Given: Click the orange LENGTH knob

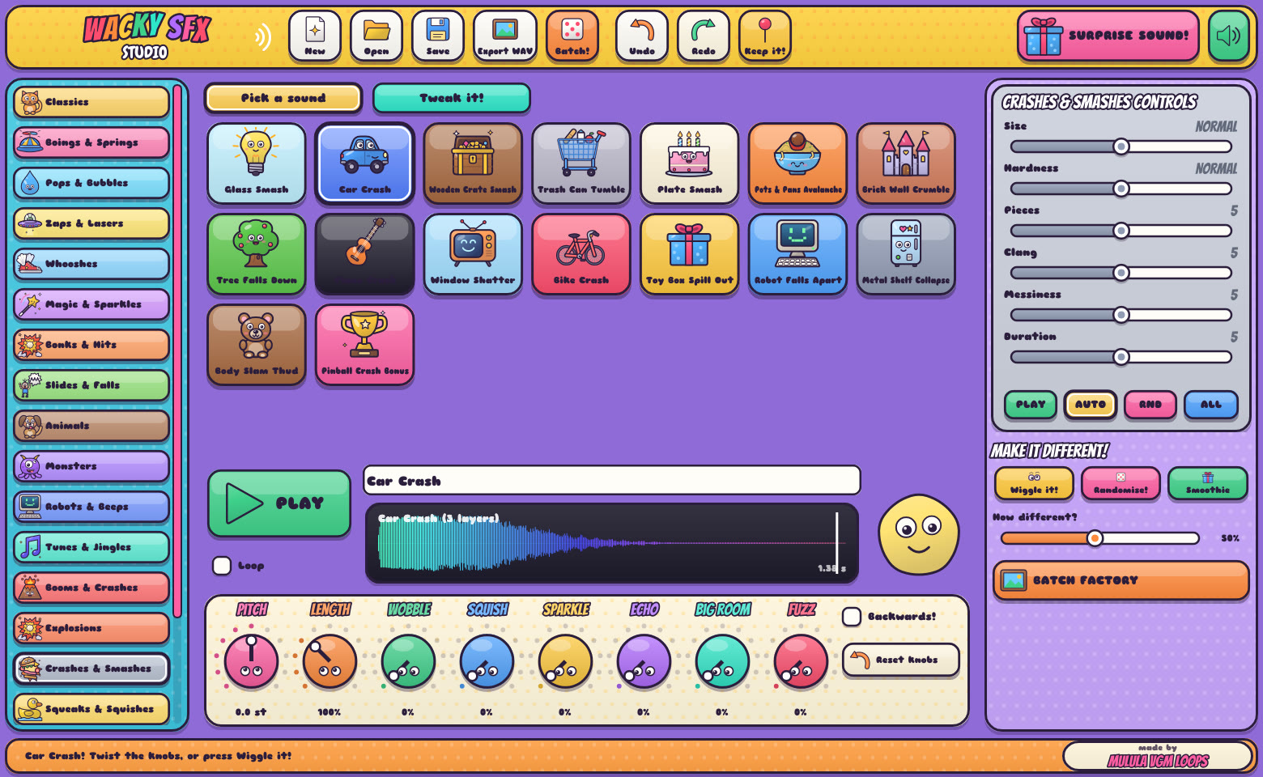Looking at the screenshot, I should (x=330, y=661).
